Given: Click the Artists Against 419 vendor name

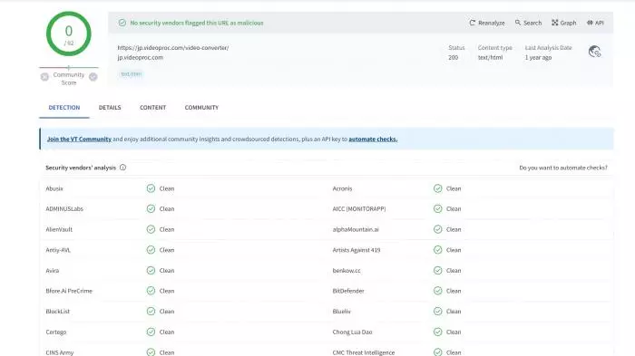Looking at the screenshot, I should coord(357,250).
